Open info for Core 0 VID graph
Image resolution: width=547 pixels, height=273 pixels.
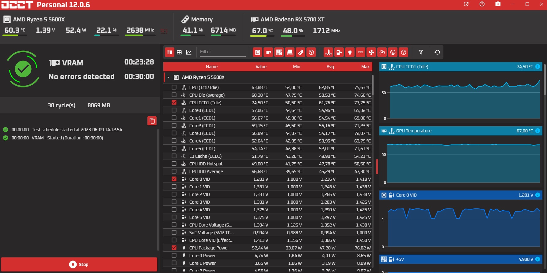point(538,195)
